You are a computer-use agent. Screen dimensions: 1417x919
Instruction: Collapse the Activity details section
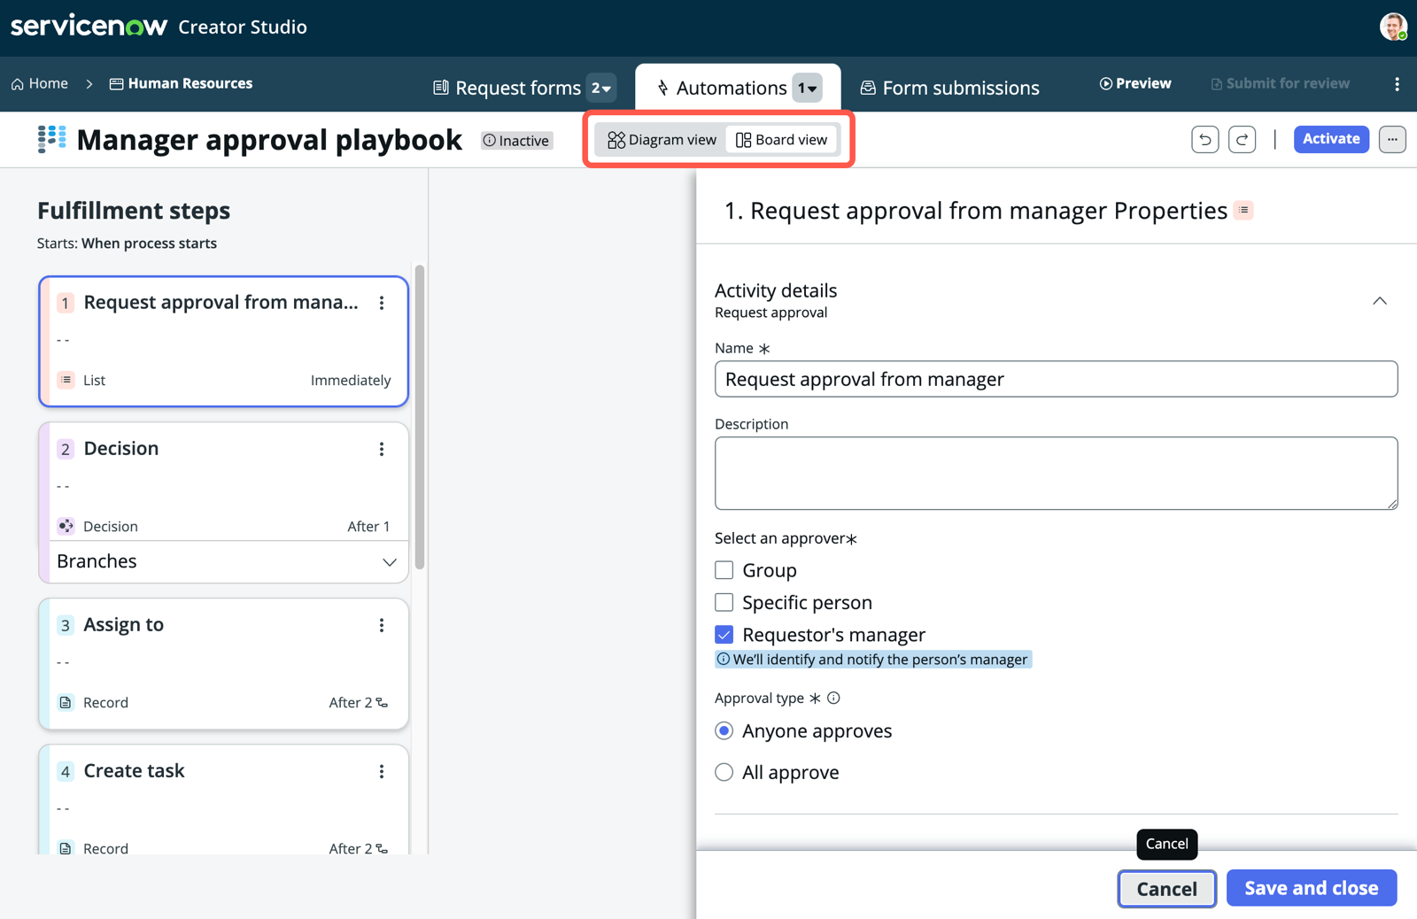1380,301
